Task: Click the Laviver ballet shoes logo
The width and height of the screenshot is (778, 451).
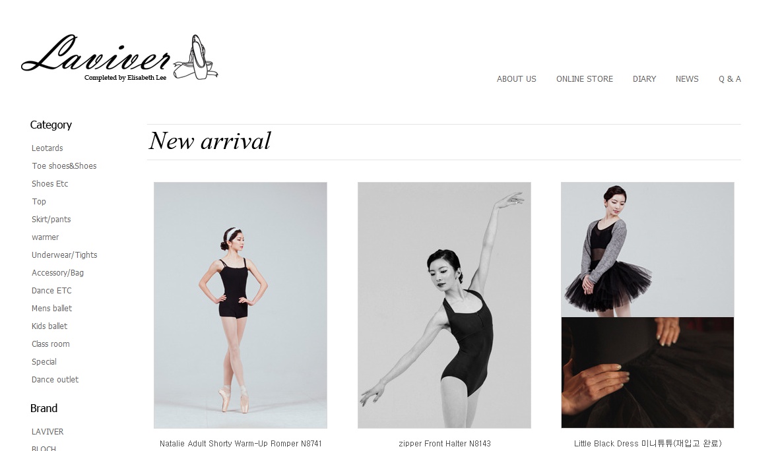Action: (119, 57)
